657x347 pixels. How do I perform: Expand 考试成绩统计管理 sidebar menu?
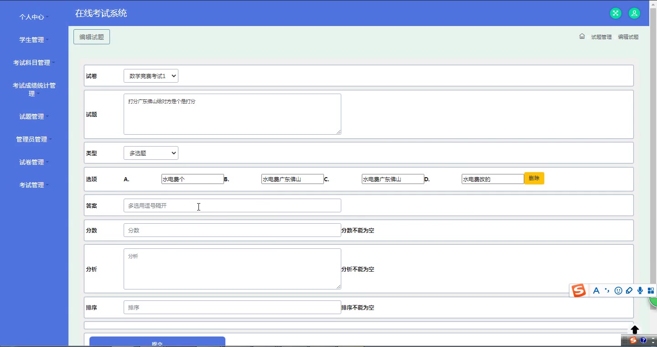point(34,89)
